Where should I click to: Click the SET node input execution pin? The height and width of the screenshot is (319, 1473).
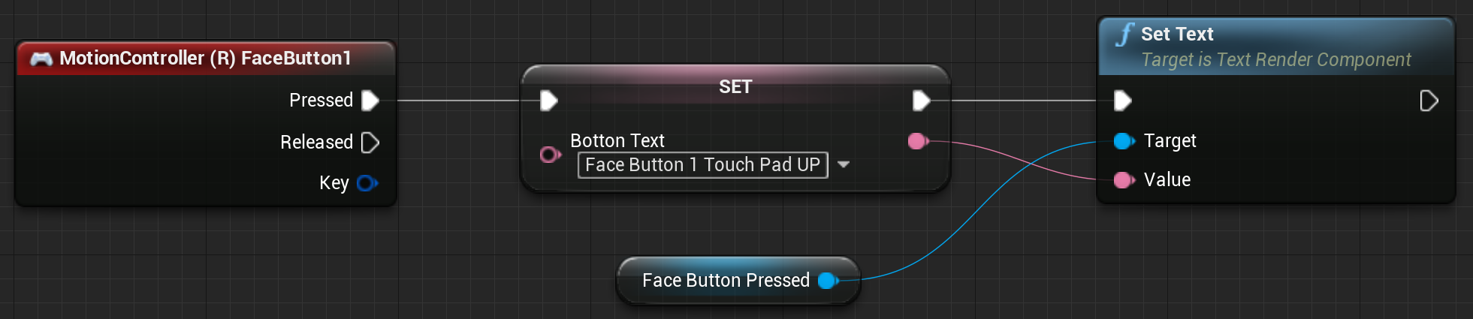pyautogui.click(x=549, y=101)
